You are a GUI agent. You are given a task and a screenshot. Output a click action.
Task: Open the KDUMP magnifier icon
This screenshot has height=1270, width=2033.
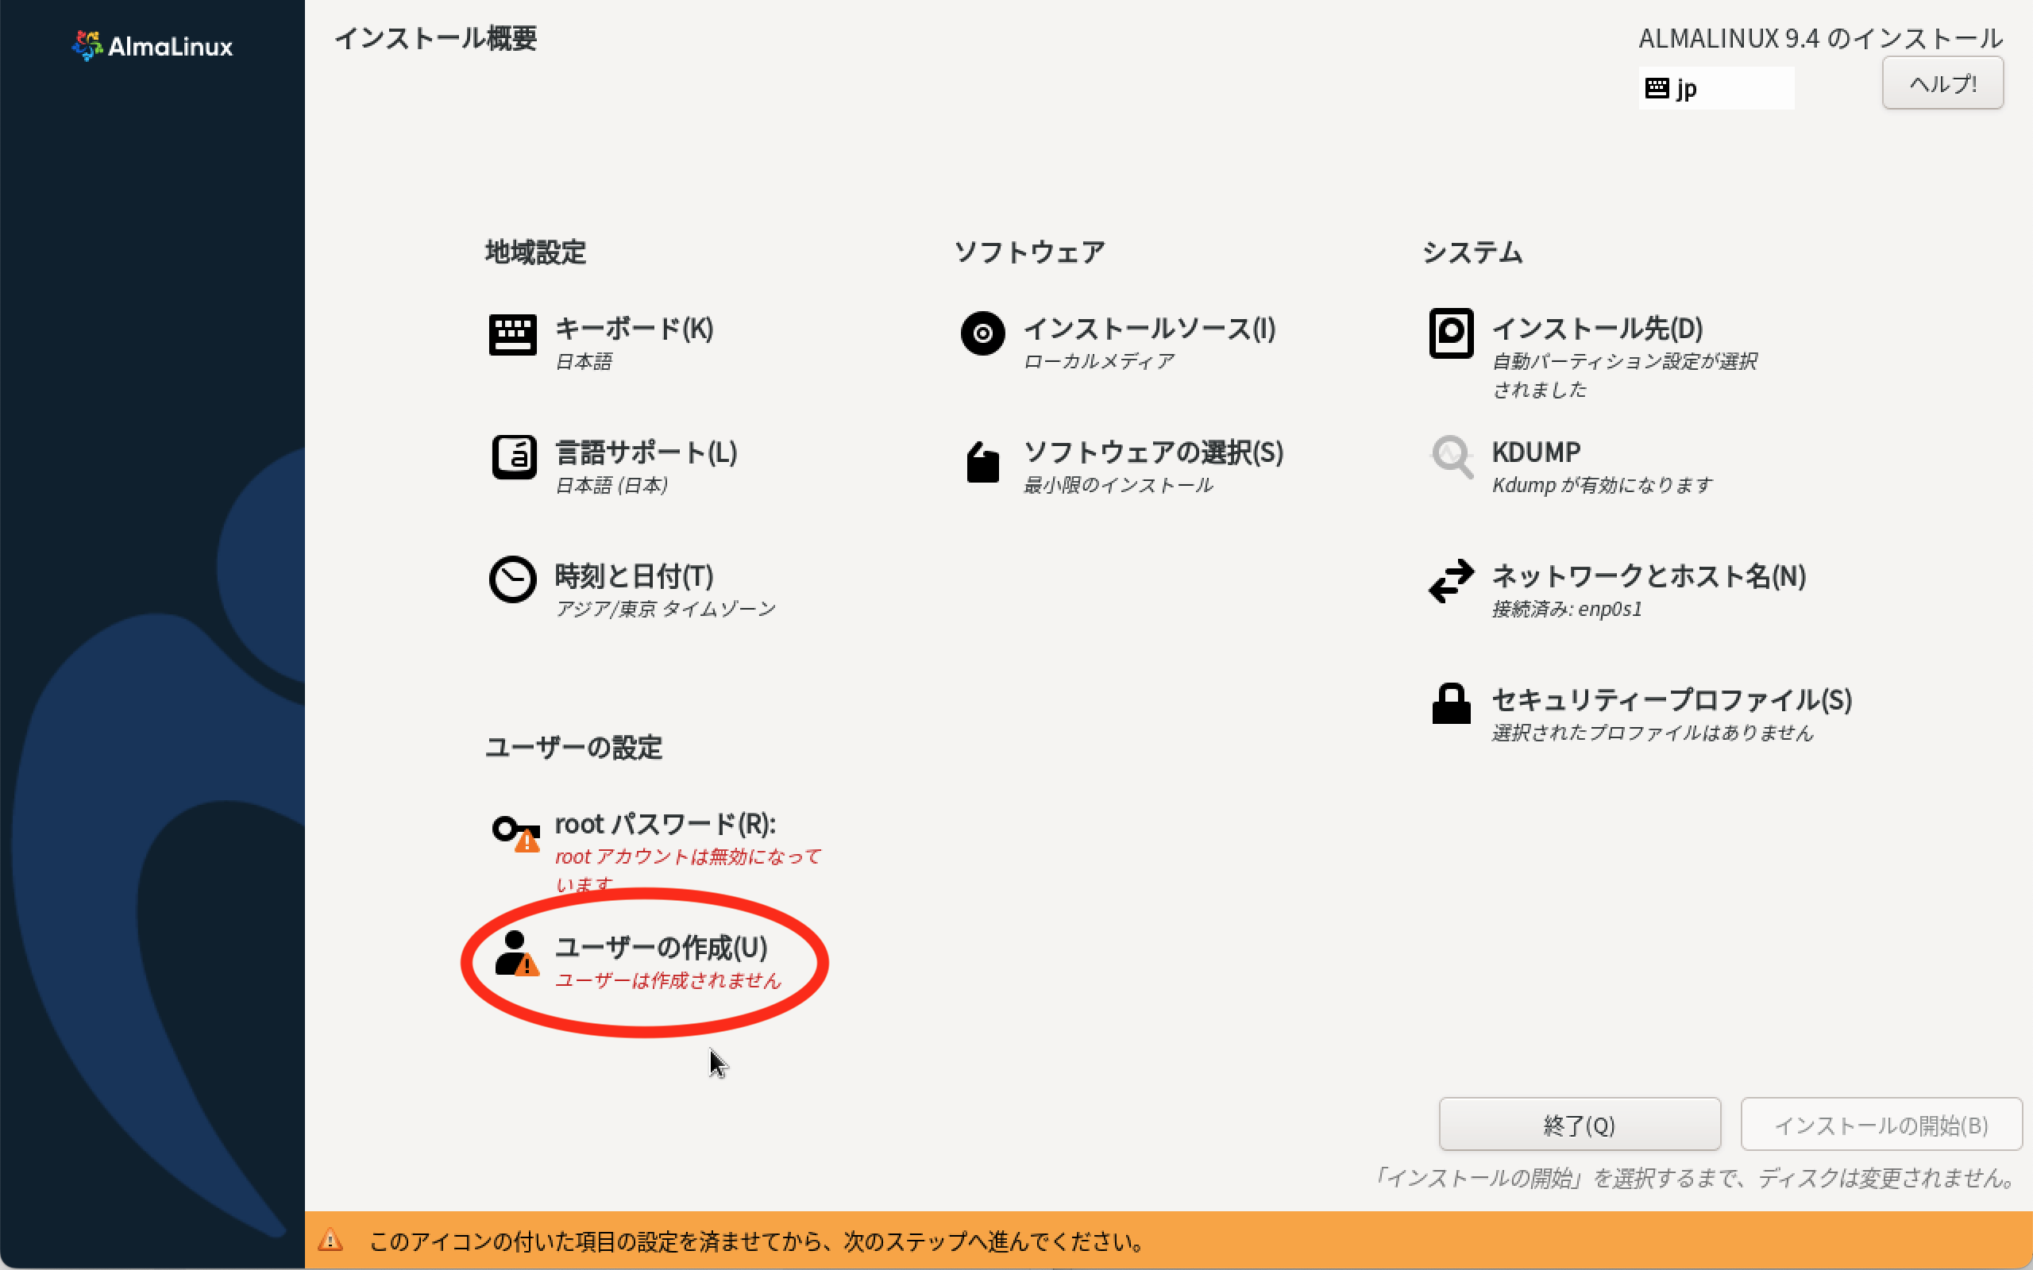click(x=1452, y=457)
